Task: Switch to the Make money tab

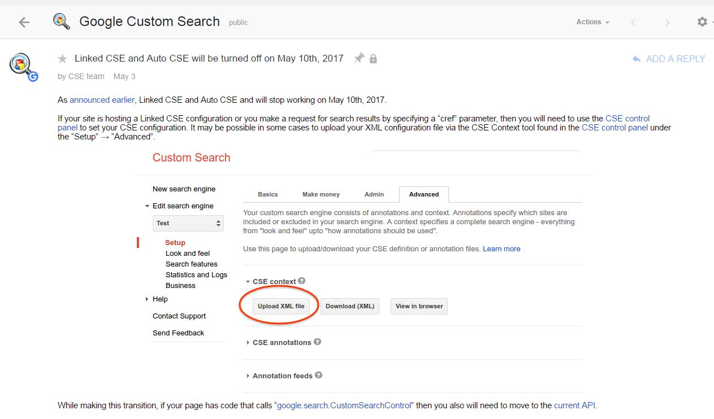Action: pyautogui.click(x=321, y=194)
